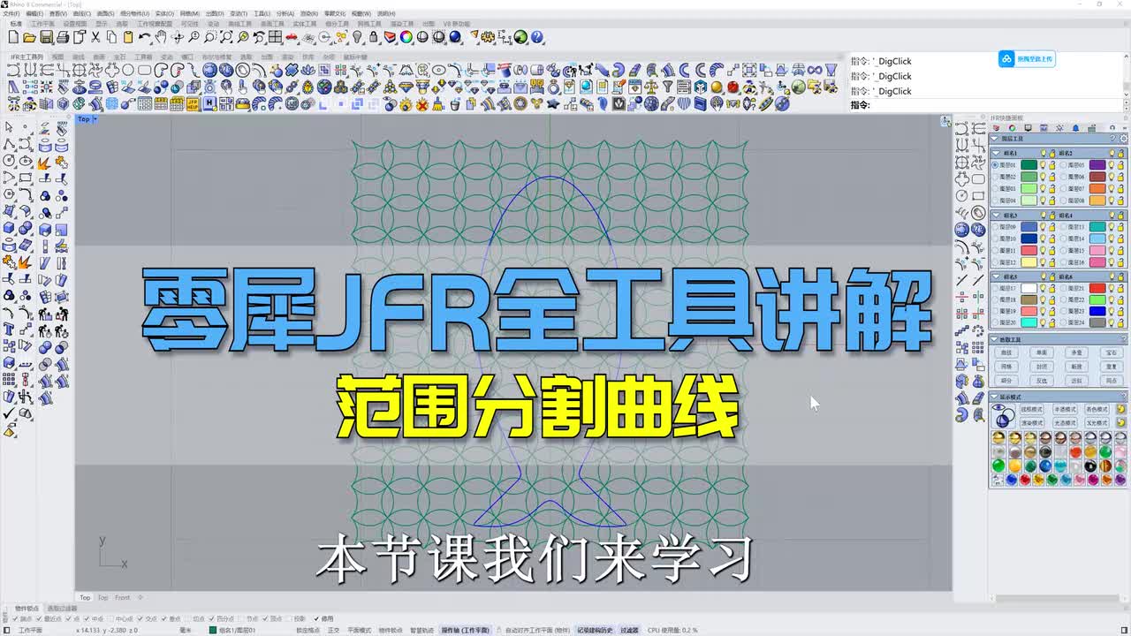
Task: Click the 宝石 button in 选取工具
Action: [1112, 352]
